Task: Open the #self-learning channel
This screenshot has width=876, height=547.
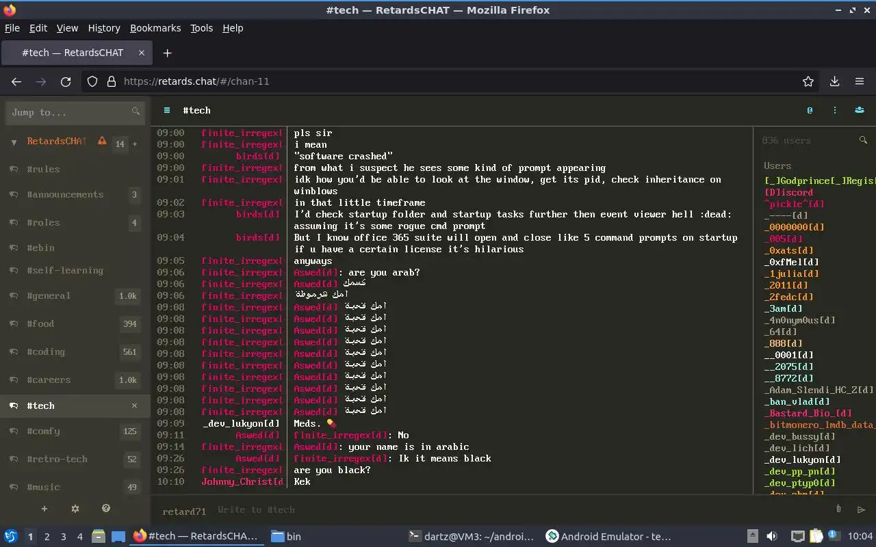Action: click(x=75, y=270)
